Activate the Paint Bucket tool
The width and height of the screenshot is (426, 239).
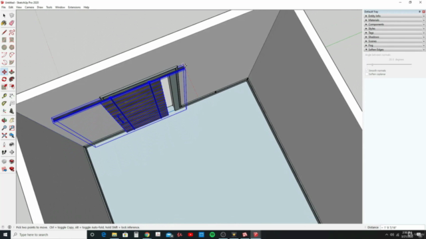pos(4,23)
